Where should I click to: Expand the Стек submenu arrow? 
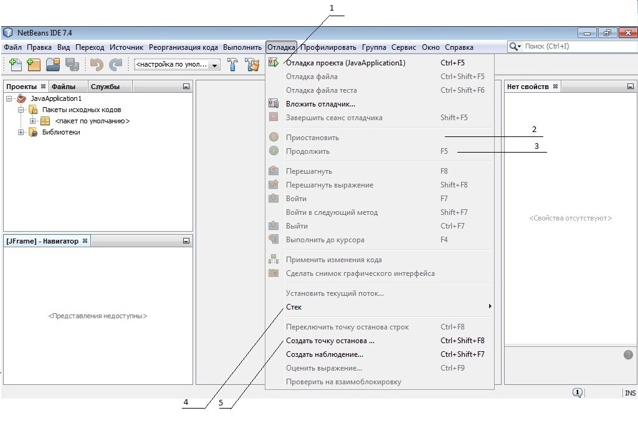[x=490, y=306]
